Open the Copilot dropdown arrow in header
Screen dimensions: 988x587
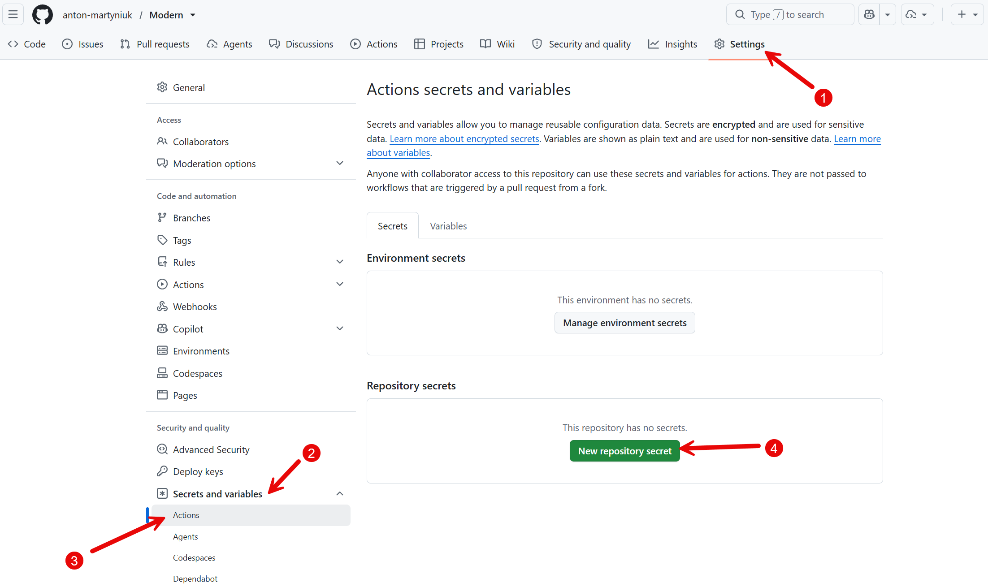(888, 15)
